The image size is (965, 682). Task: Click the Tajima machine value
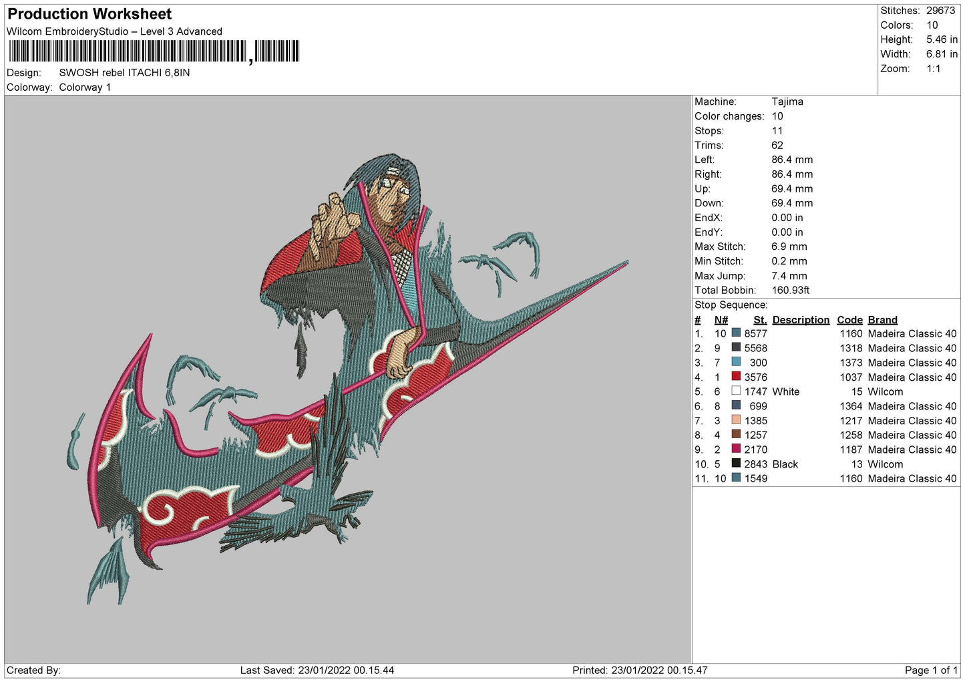pos(787,102)
